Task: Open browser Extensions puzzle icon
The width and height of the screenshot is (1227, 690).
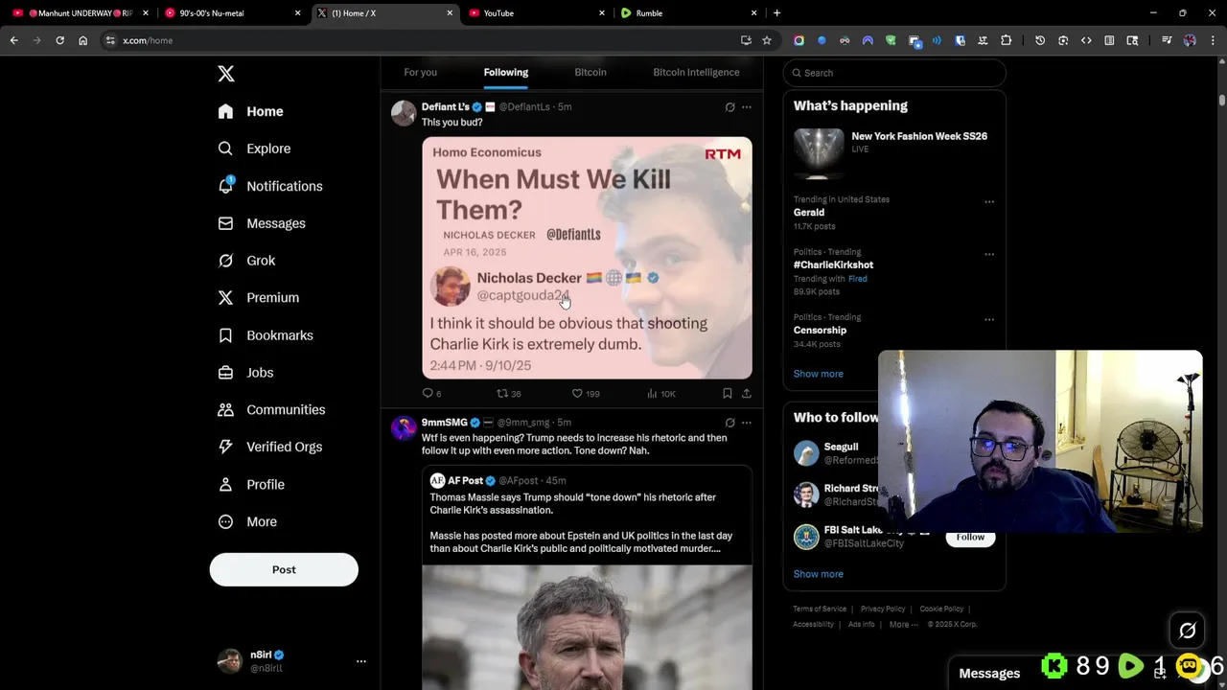Action: (1006, 40)
